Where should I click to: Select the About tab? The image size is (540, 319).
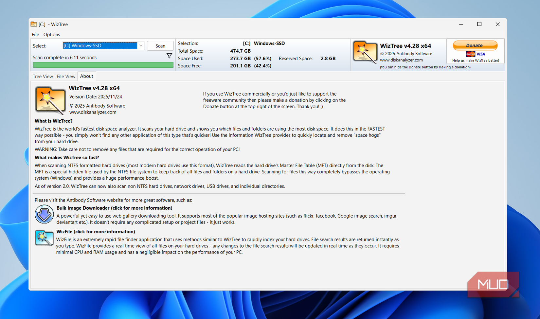(86, 76)
